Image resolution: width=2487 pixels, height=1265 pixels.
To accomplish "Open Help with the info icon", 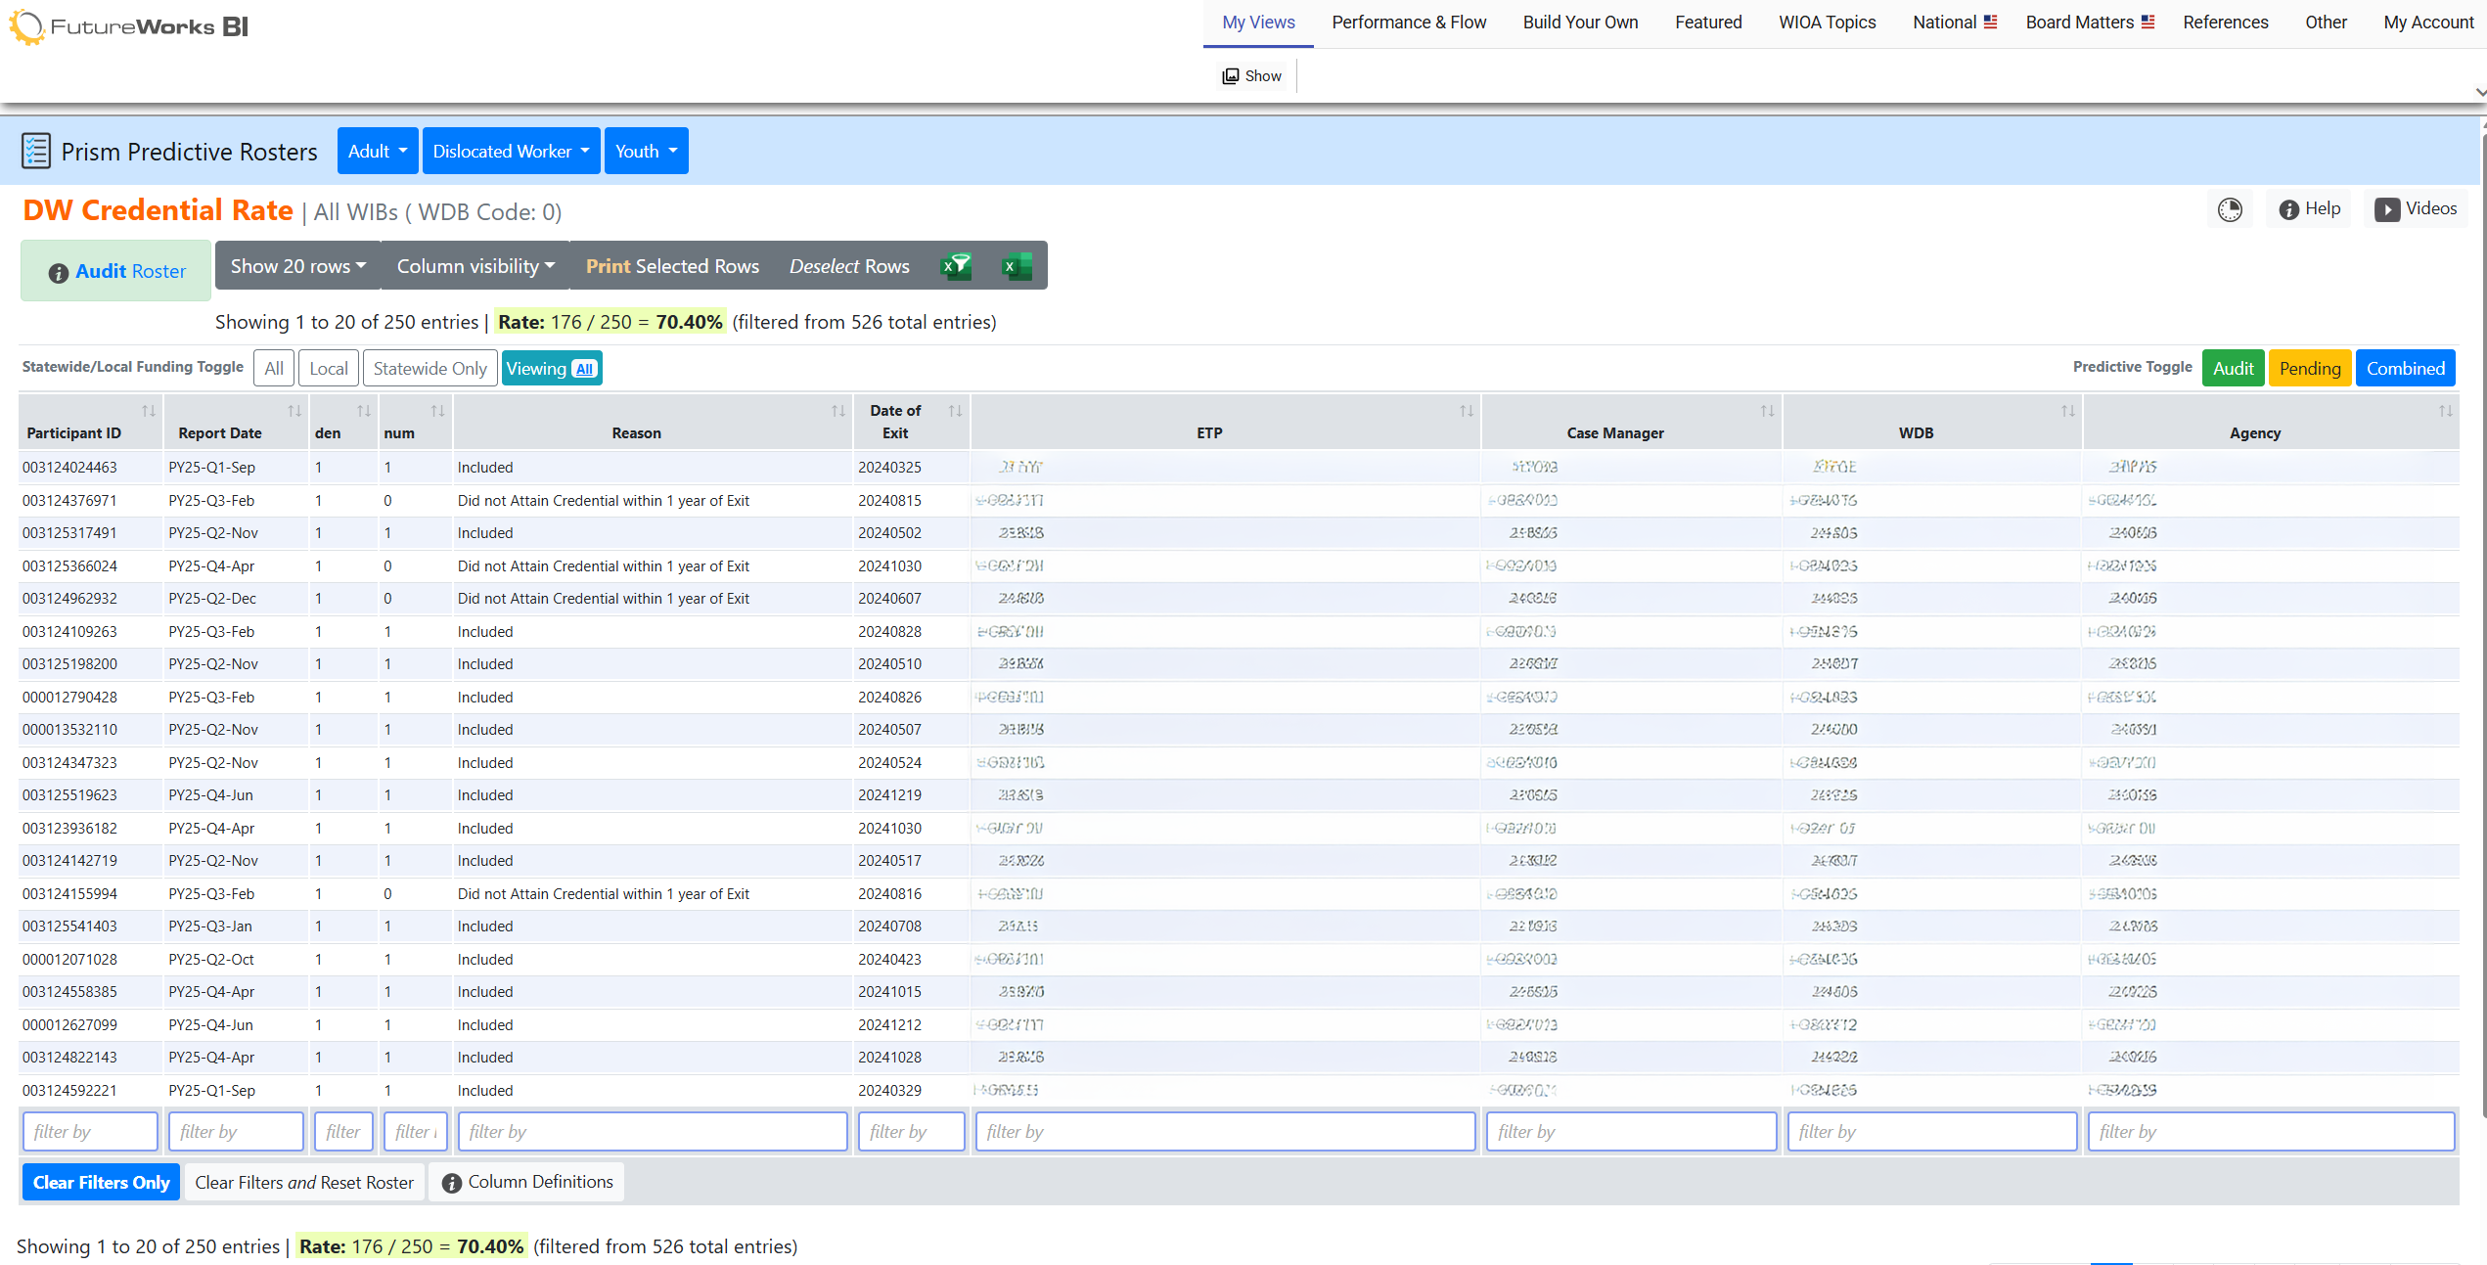I will coord(2309,209).
